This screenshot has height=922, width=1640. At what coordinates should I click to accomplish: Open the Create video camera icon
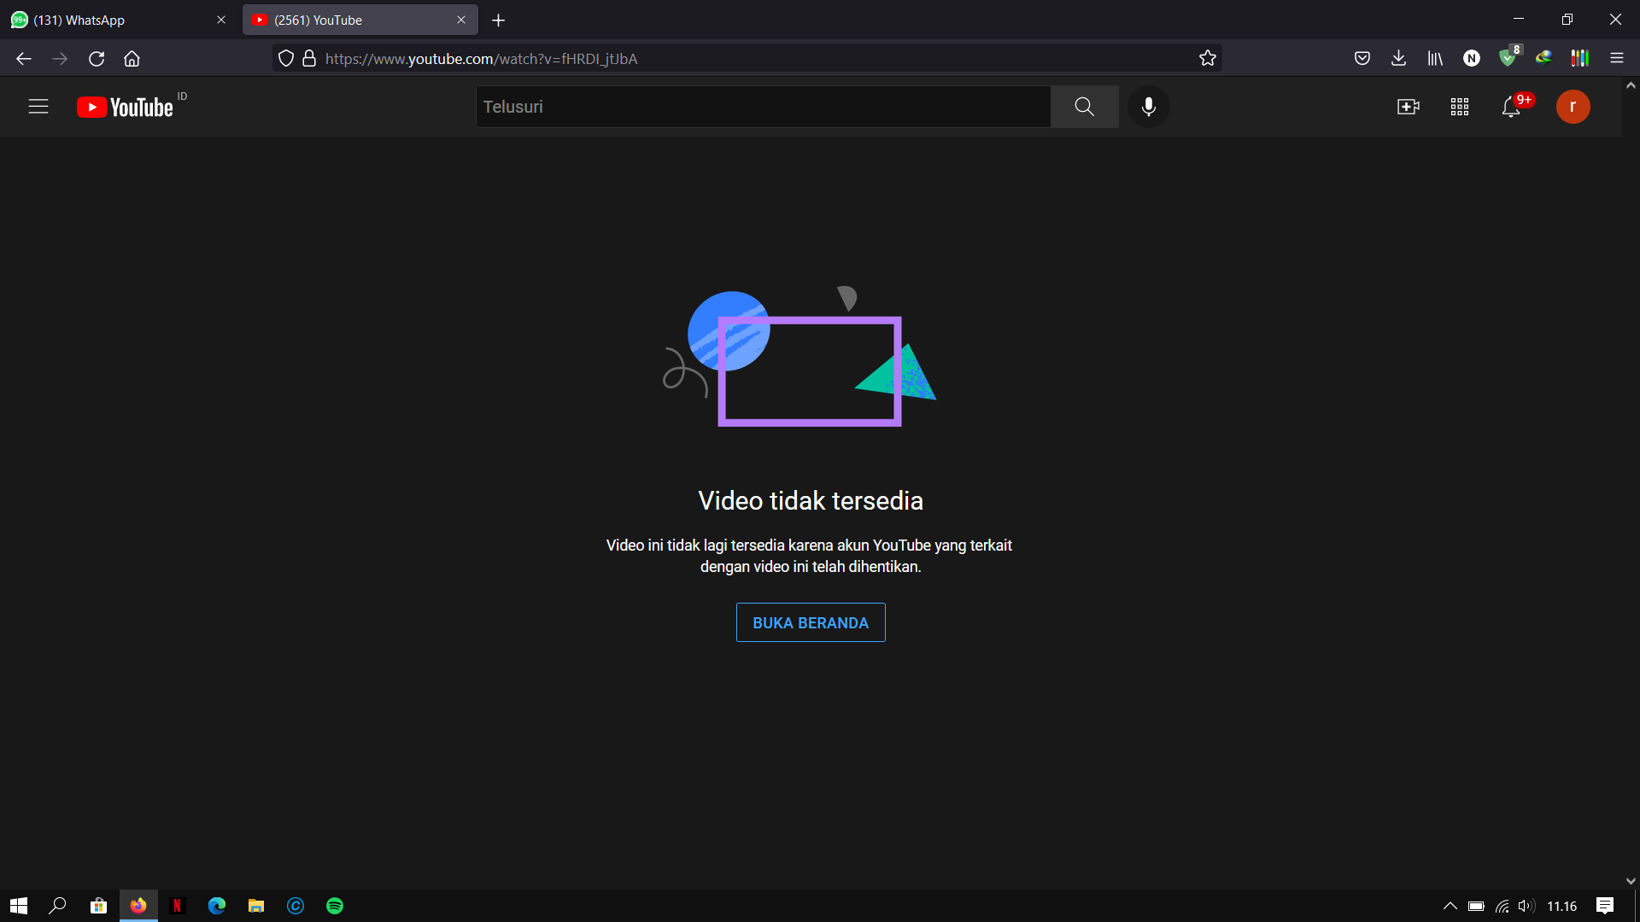coord(1408,107)
